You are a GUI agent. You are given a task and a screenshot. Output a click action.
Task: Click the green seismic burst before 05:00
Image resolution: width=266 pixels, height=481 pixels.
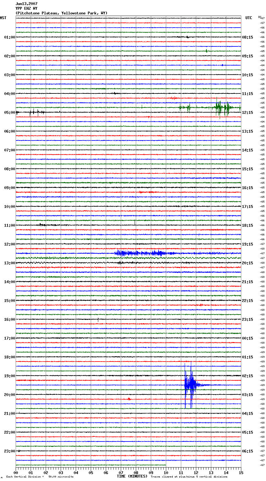pos(222,108)
